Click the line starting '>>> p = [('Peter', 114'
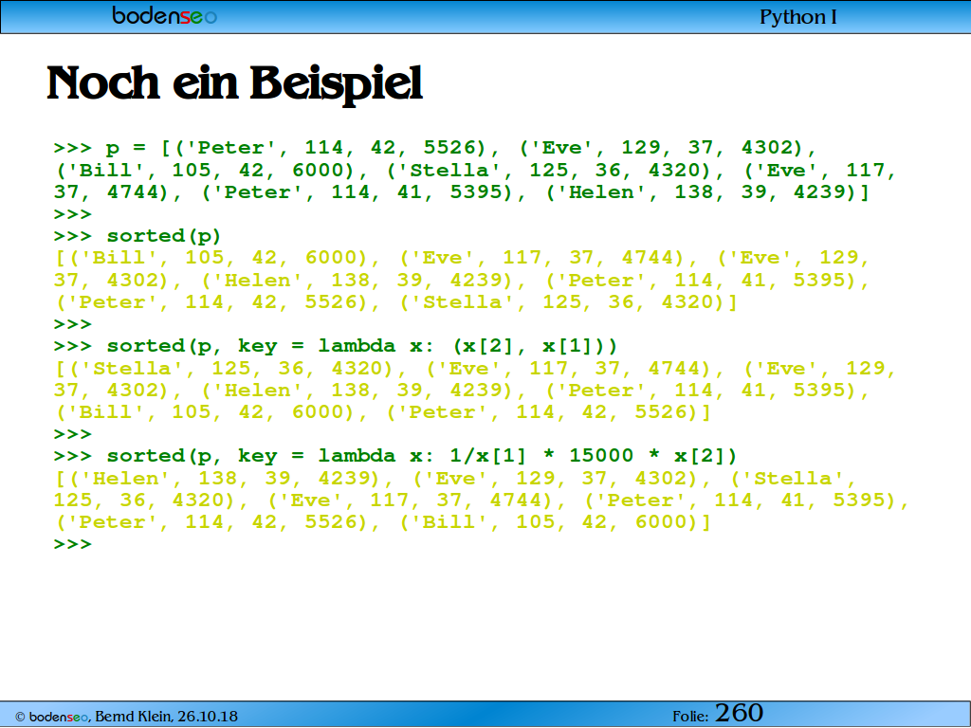This screenshot has width=971, height=728. [x=435, y=148]
